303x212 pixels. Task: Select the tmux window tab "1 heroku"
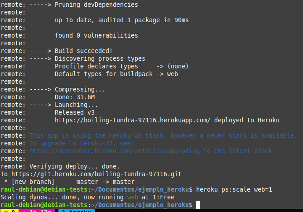(x=76, y=211)
